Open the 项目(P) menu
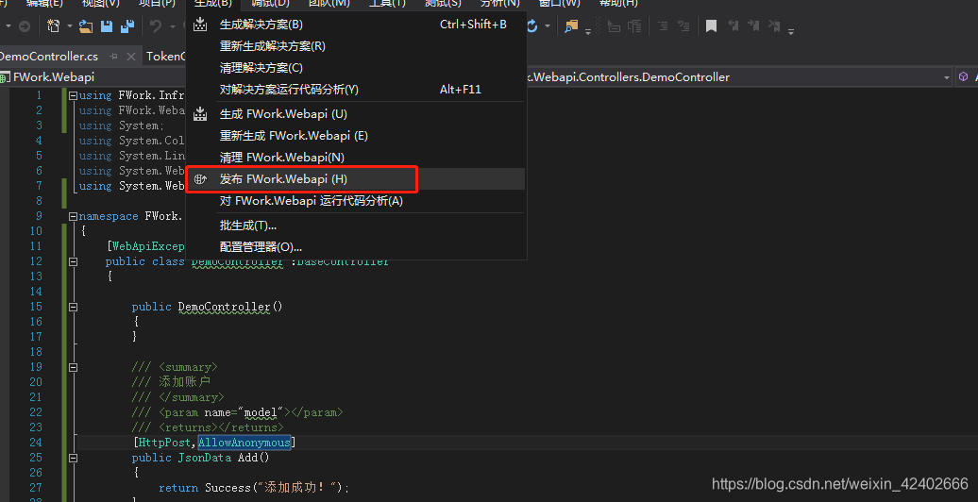This screenshot has width=978, height=502. (x=157, y=3)
